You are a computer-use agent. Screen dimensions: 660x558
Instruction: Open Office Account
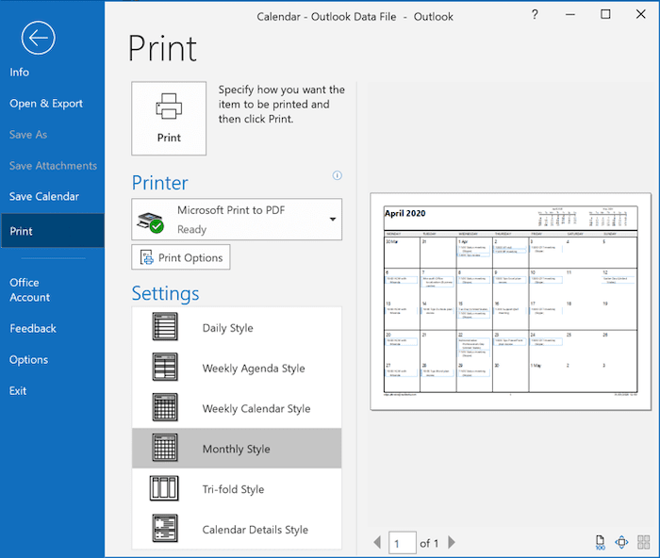[29, 289]
